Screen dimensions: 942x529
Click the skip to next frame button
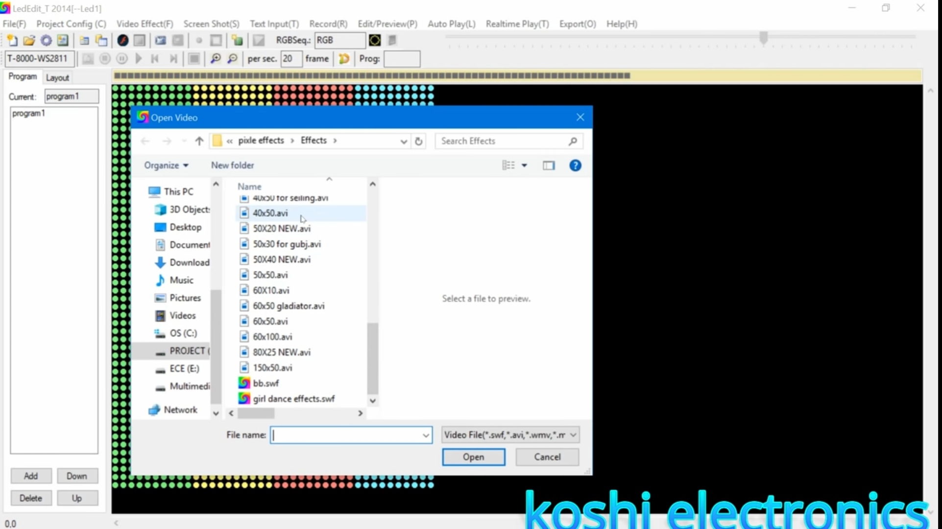pyautogui.click(x=173, y=59)
